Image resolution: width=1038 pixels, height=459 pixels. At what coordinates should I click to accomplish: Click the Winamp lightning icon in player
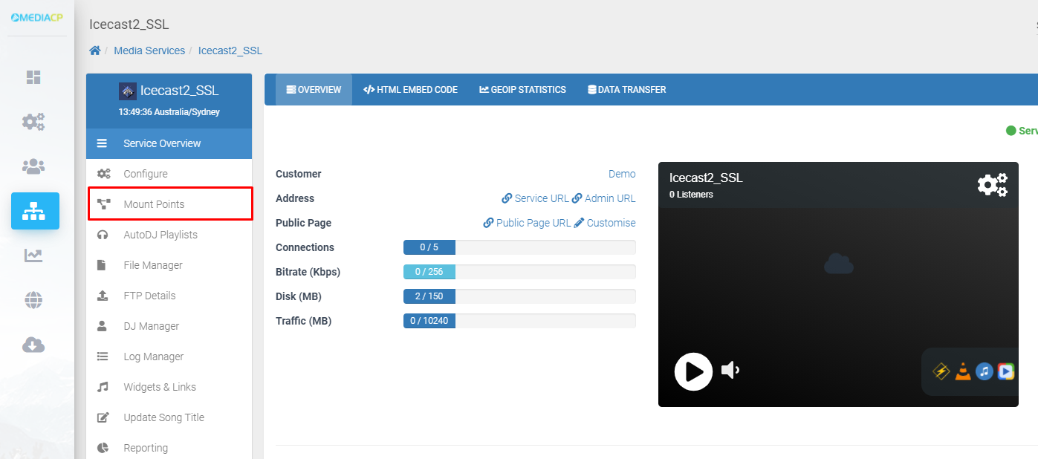pyautogui.click(x=941, y=371)
